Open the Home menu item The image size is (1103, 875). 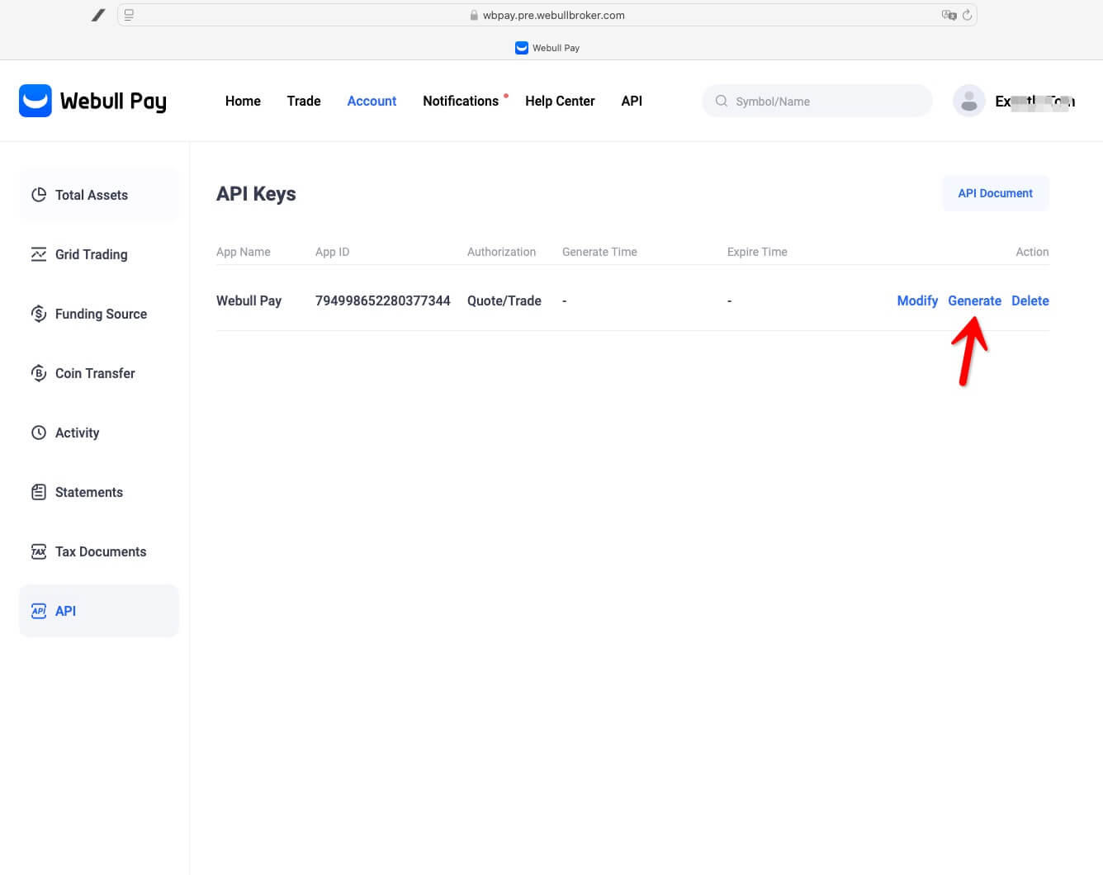coord(243,101)
